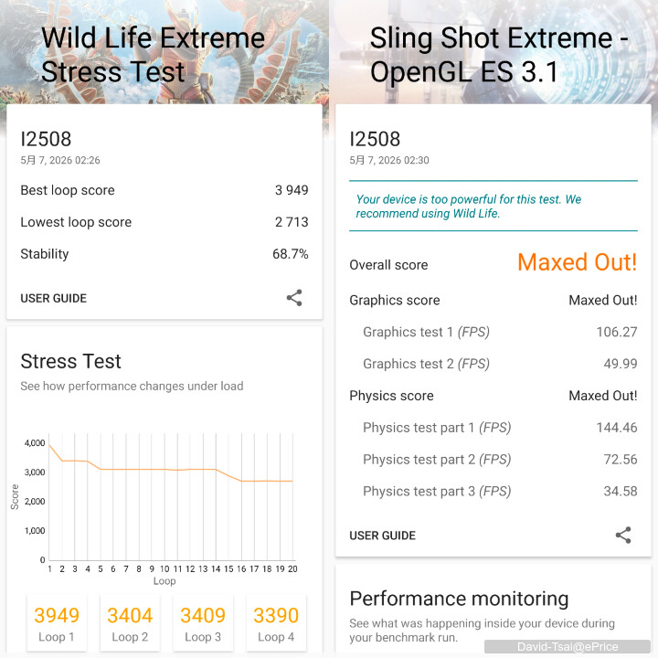Click the Sling Shot Extreme OpenGL title

[499, 55]
